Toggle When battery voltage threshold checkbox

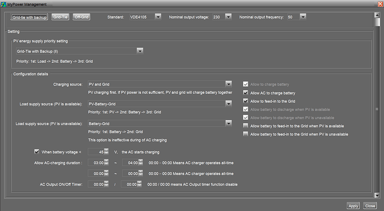click(37, 152)
